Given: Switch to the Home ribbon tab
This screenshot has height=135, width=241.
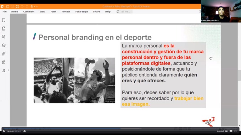Looking at the screenshot, I should [14, 12].
